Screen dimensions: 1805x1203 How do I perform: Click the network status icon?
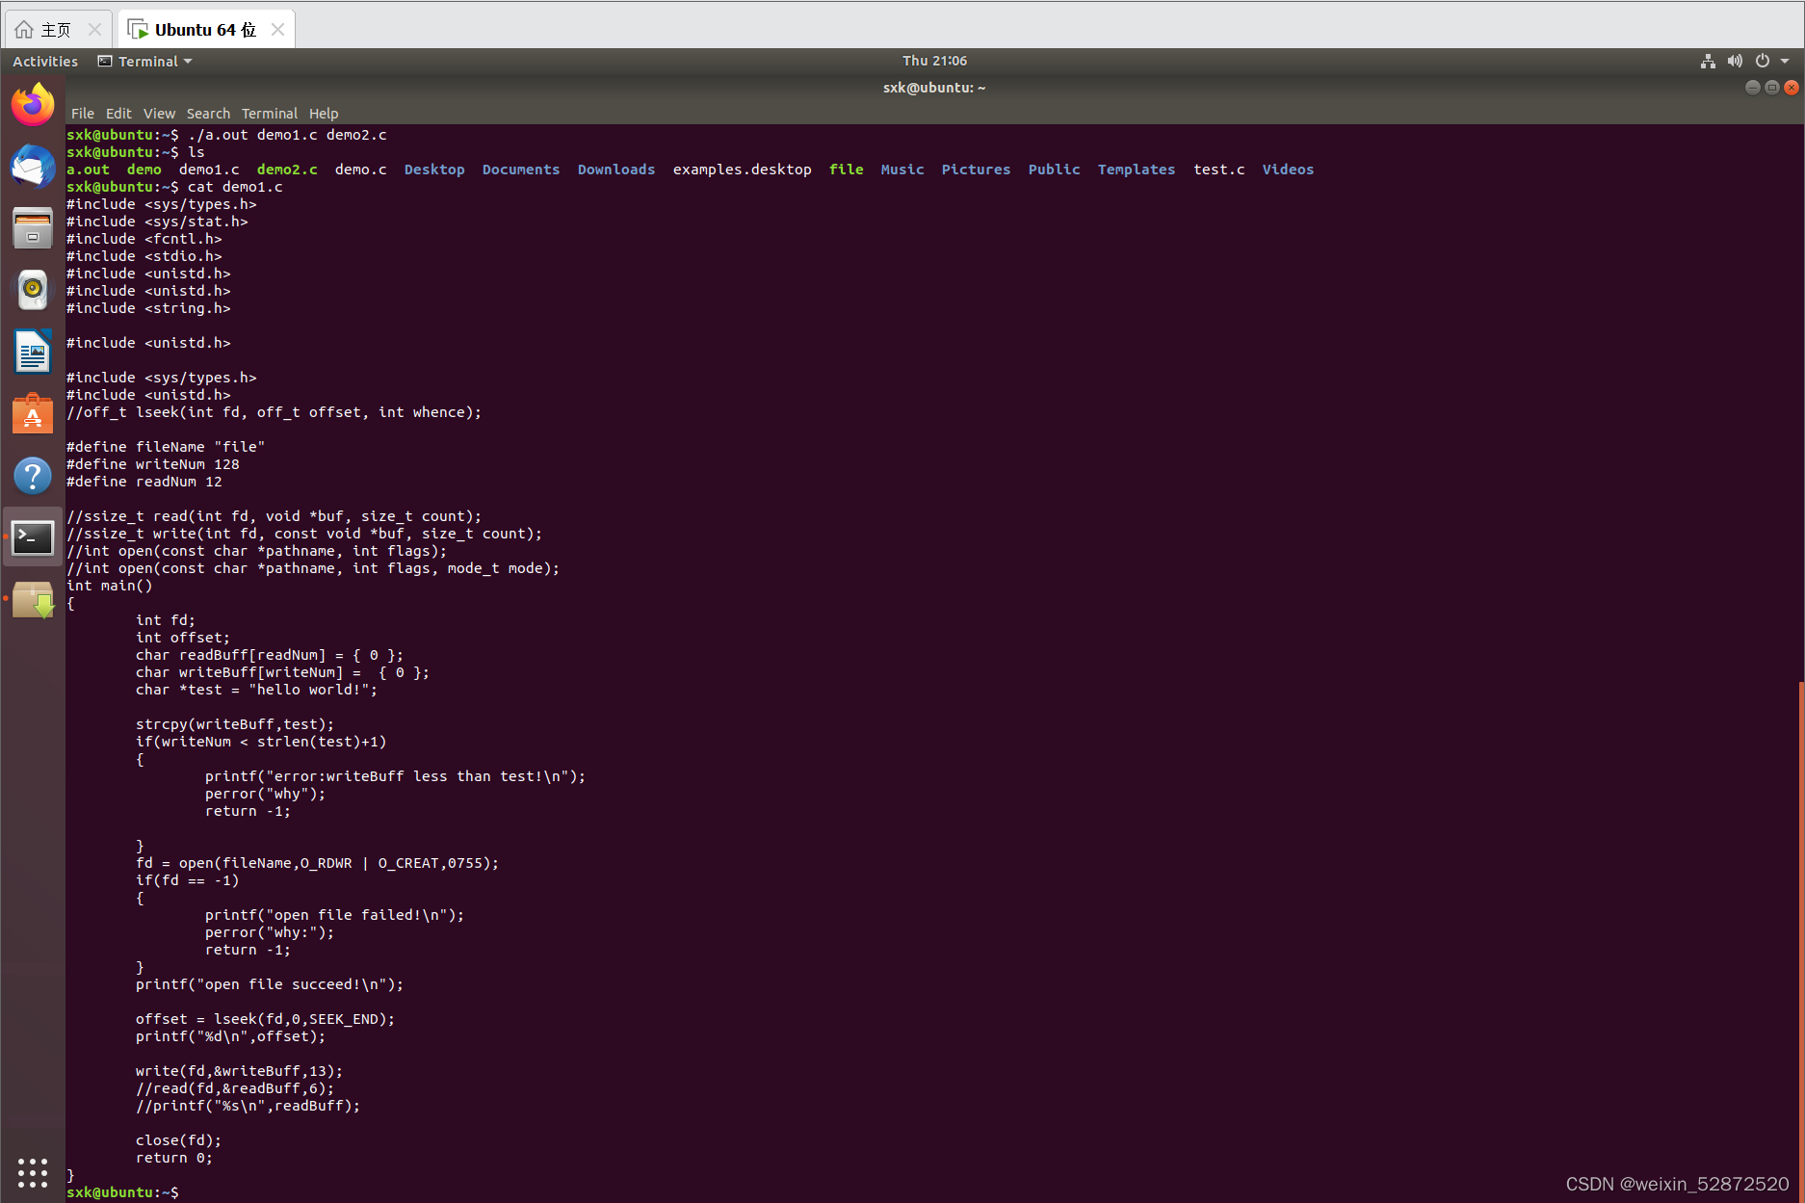point(1708,61)
